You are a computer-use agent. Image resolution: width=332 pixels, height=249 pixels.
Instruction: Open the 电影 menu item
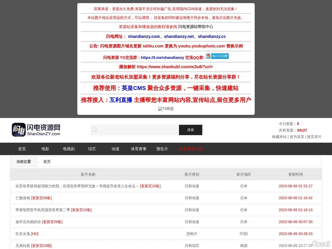(45, 149)
